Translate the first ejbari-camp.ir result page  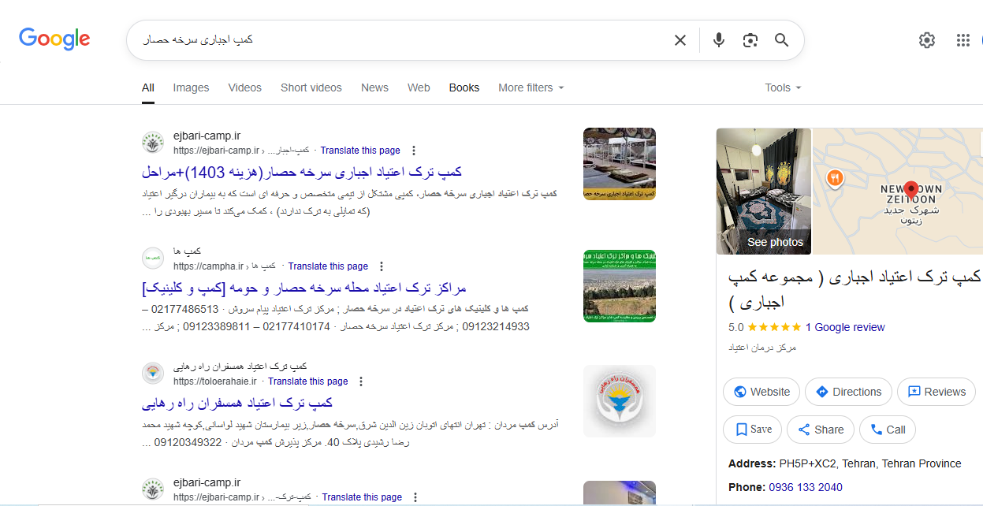point(360,151)
